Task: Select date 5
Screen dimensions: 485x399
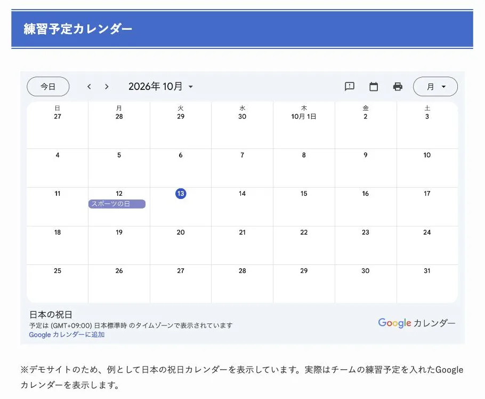Action: (119, 155)
